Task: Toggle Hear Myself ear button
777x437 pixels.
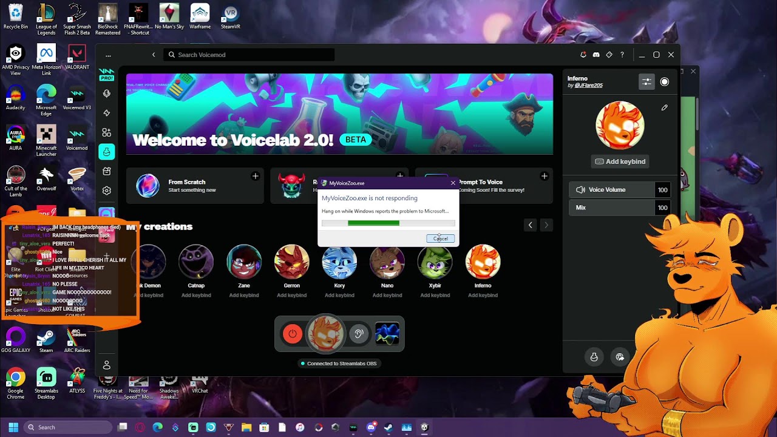Action: [359, 334]
